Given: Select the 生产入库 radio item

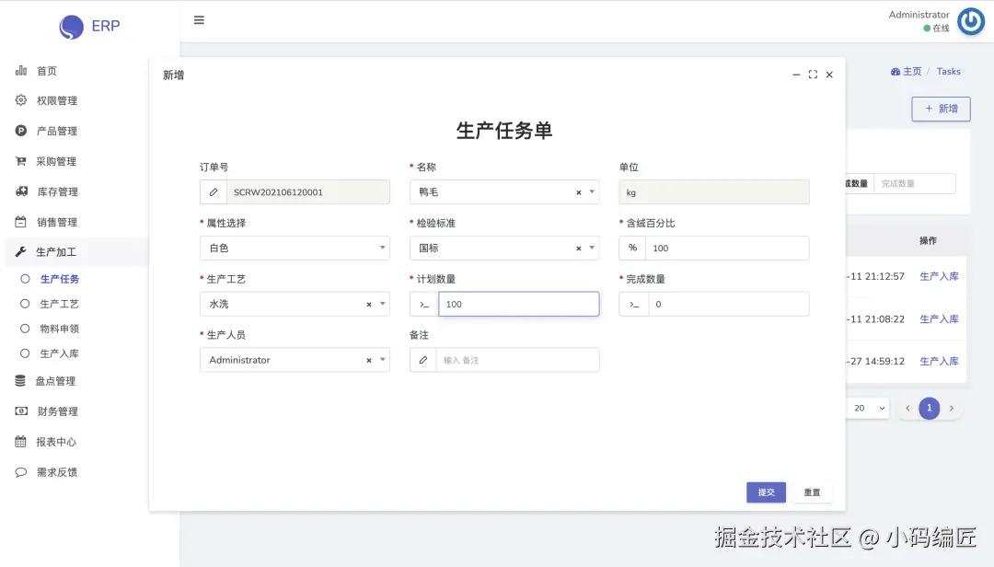Looking at the screenshot, I should click(26, 353).
